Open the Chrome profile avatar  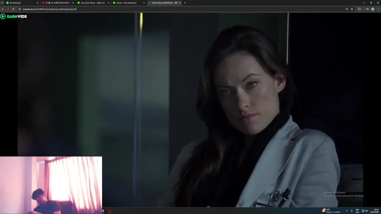coord(373,9)
